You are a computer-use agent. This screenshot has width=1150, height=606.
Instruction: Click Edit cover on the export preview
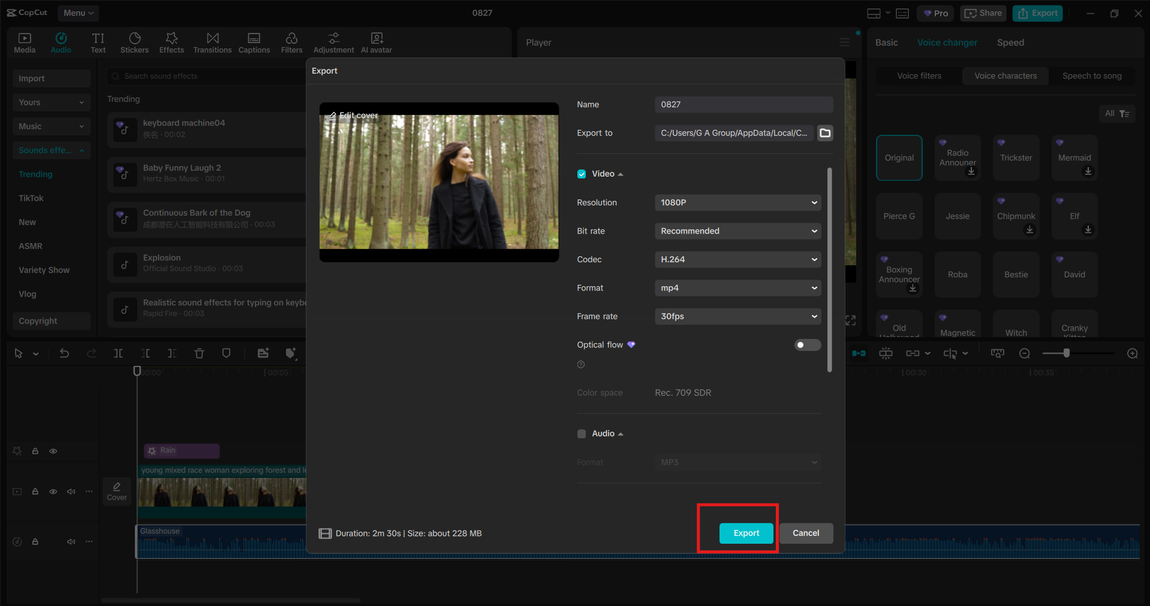pos(353,116)
